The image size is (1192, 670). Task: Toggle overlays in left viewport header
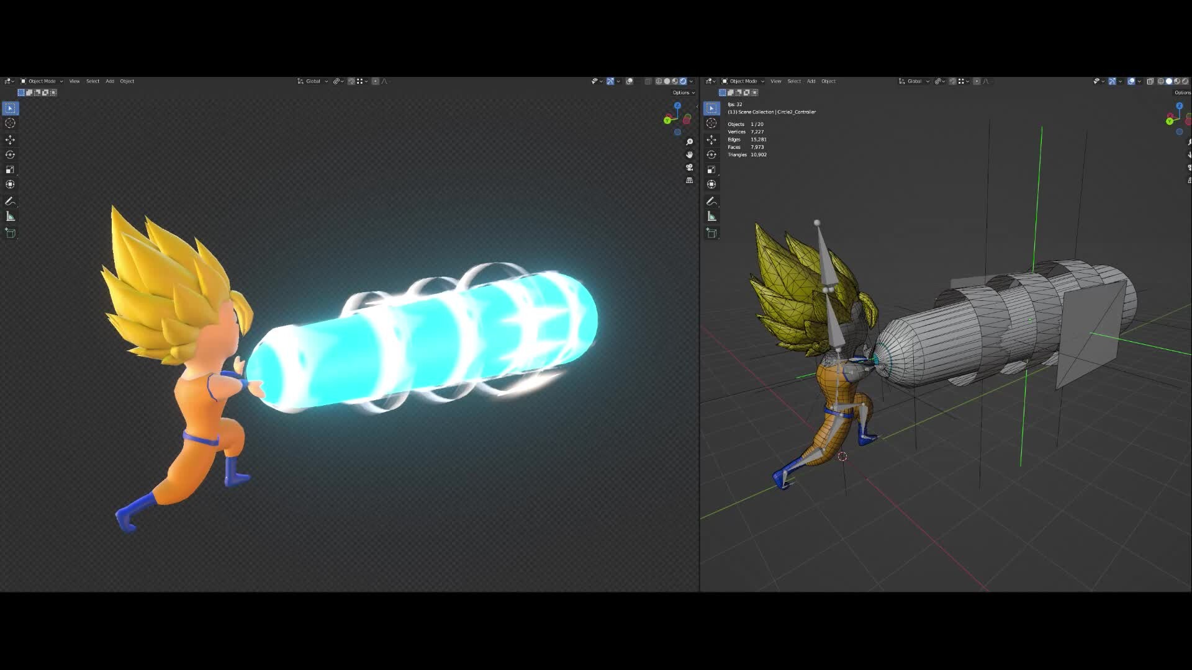pyautogui.click(x=630, y=81)
